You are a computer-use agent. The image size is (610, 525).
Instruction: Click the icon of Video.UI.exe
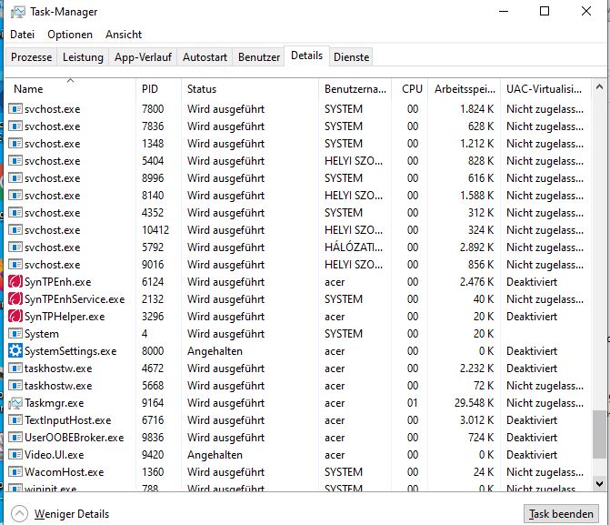[x=15, y=455]
